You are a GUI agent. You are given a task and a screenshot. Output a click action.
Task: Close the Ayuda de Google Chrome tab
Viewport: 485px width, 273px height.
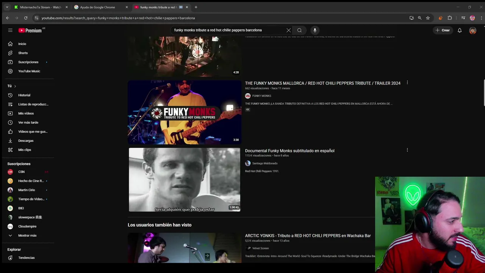click(x=127, y=7)
